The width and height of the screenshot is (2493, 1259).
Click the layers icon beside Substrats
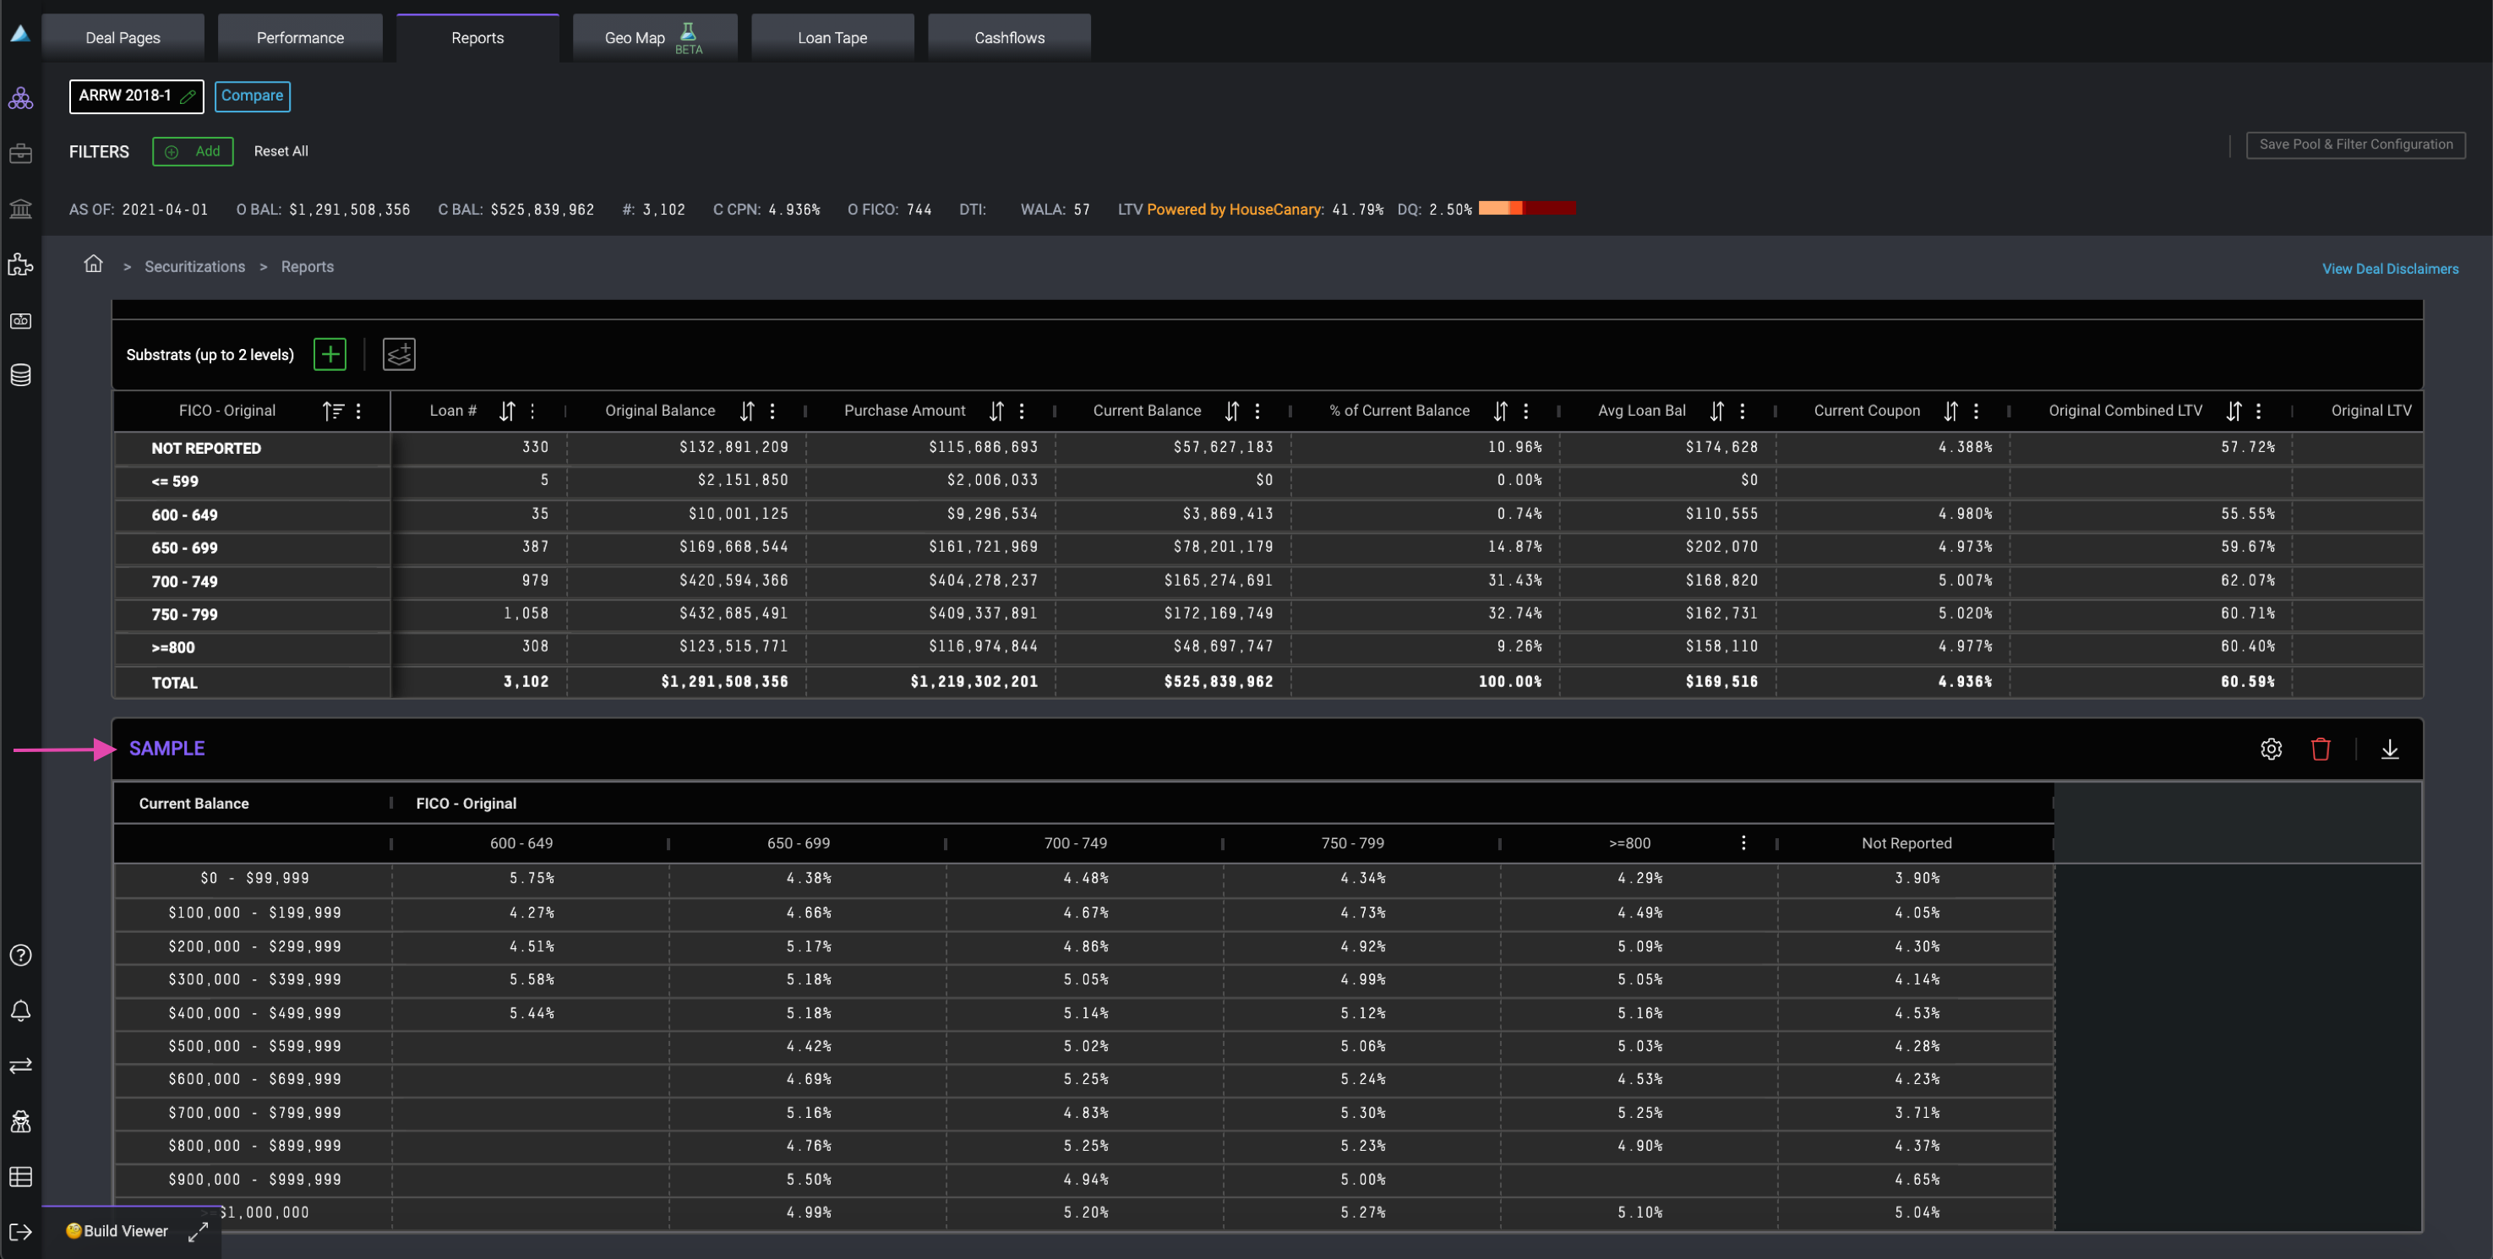pos(399,354)
